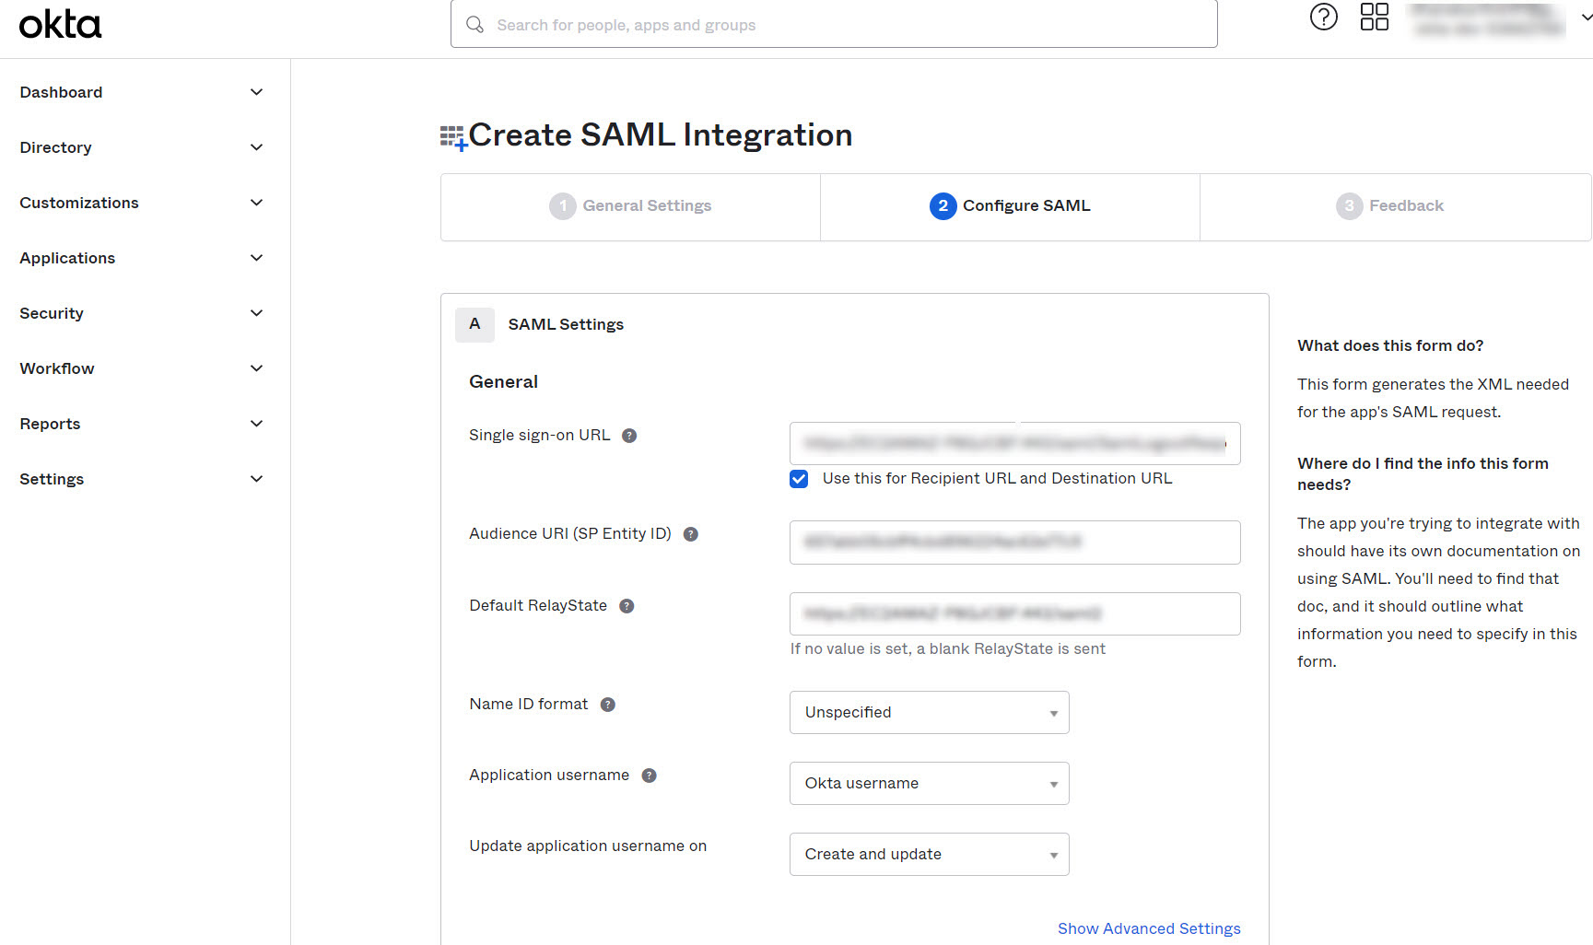Click Show Advanced Settings link
The image size is (1593, 945).
click(x=1149, y=928)
